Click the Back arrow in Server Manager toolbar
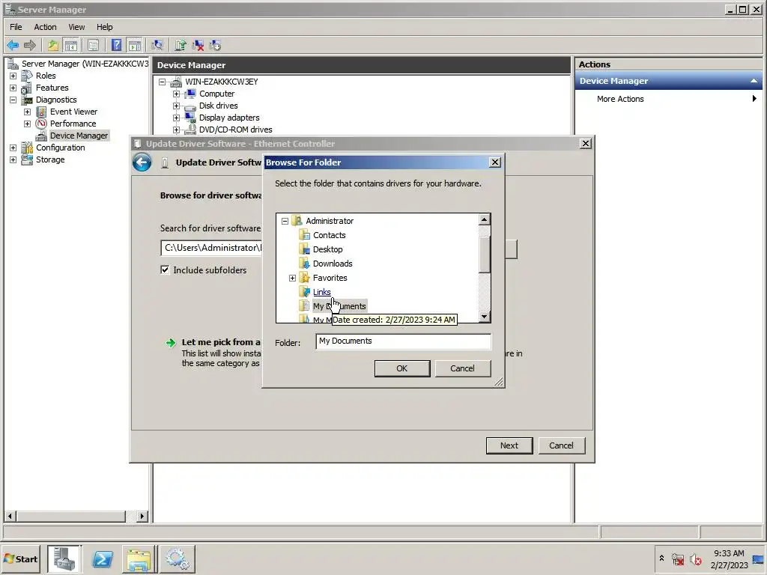Image resolution: width=767 pixels, height=575 pixels. tap(13, 46)
